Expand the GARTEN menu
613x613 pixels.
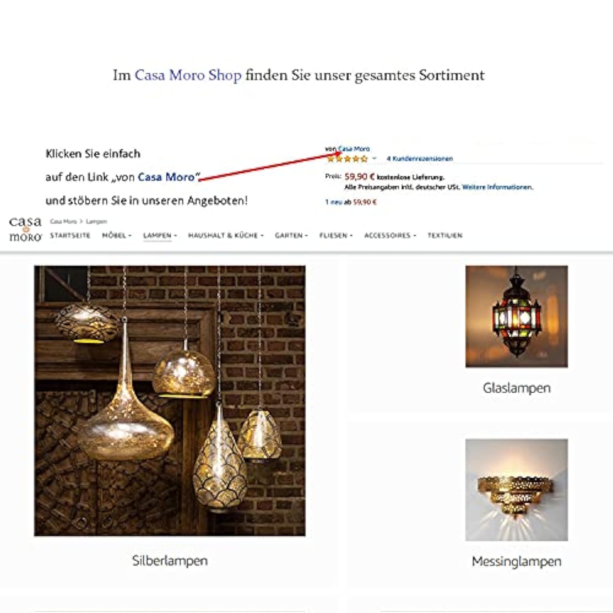291,235
